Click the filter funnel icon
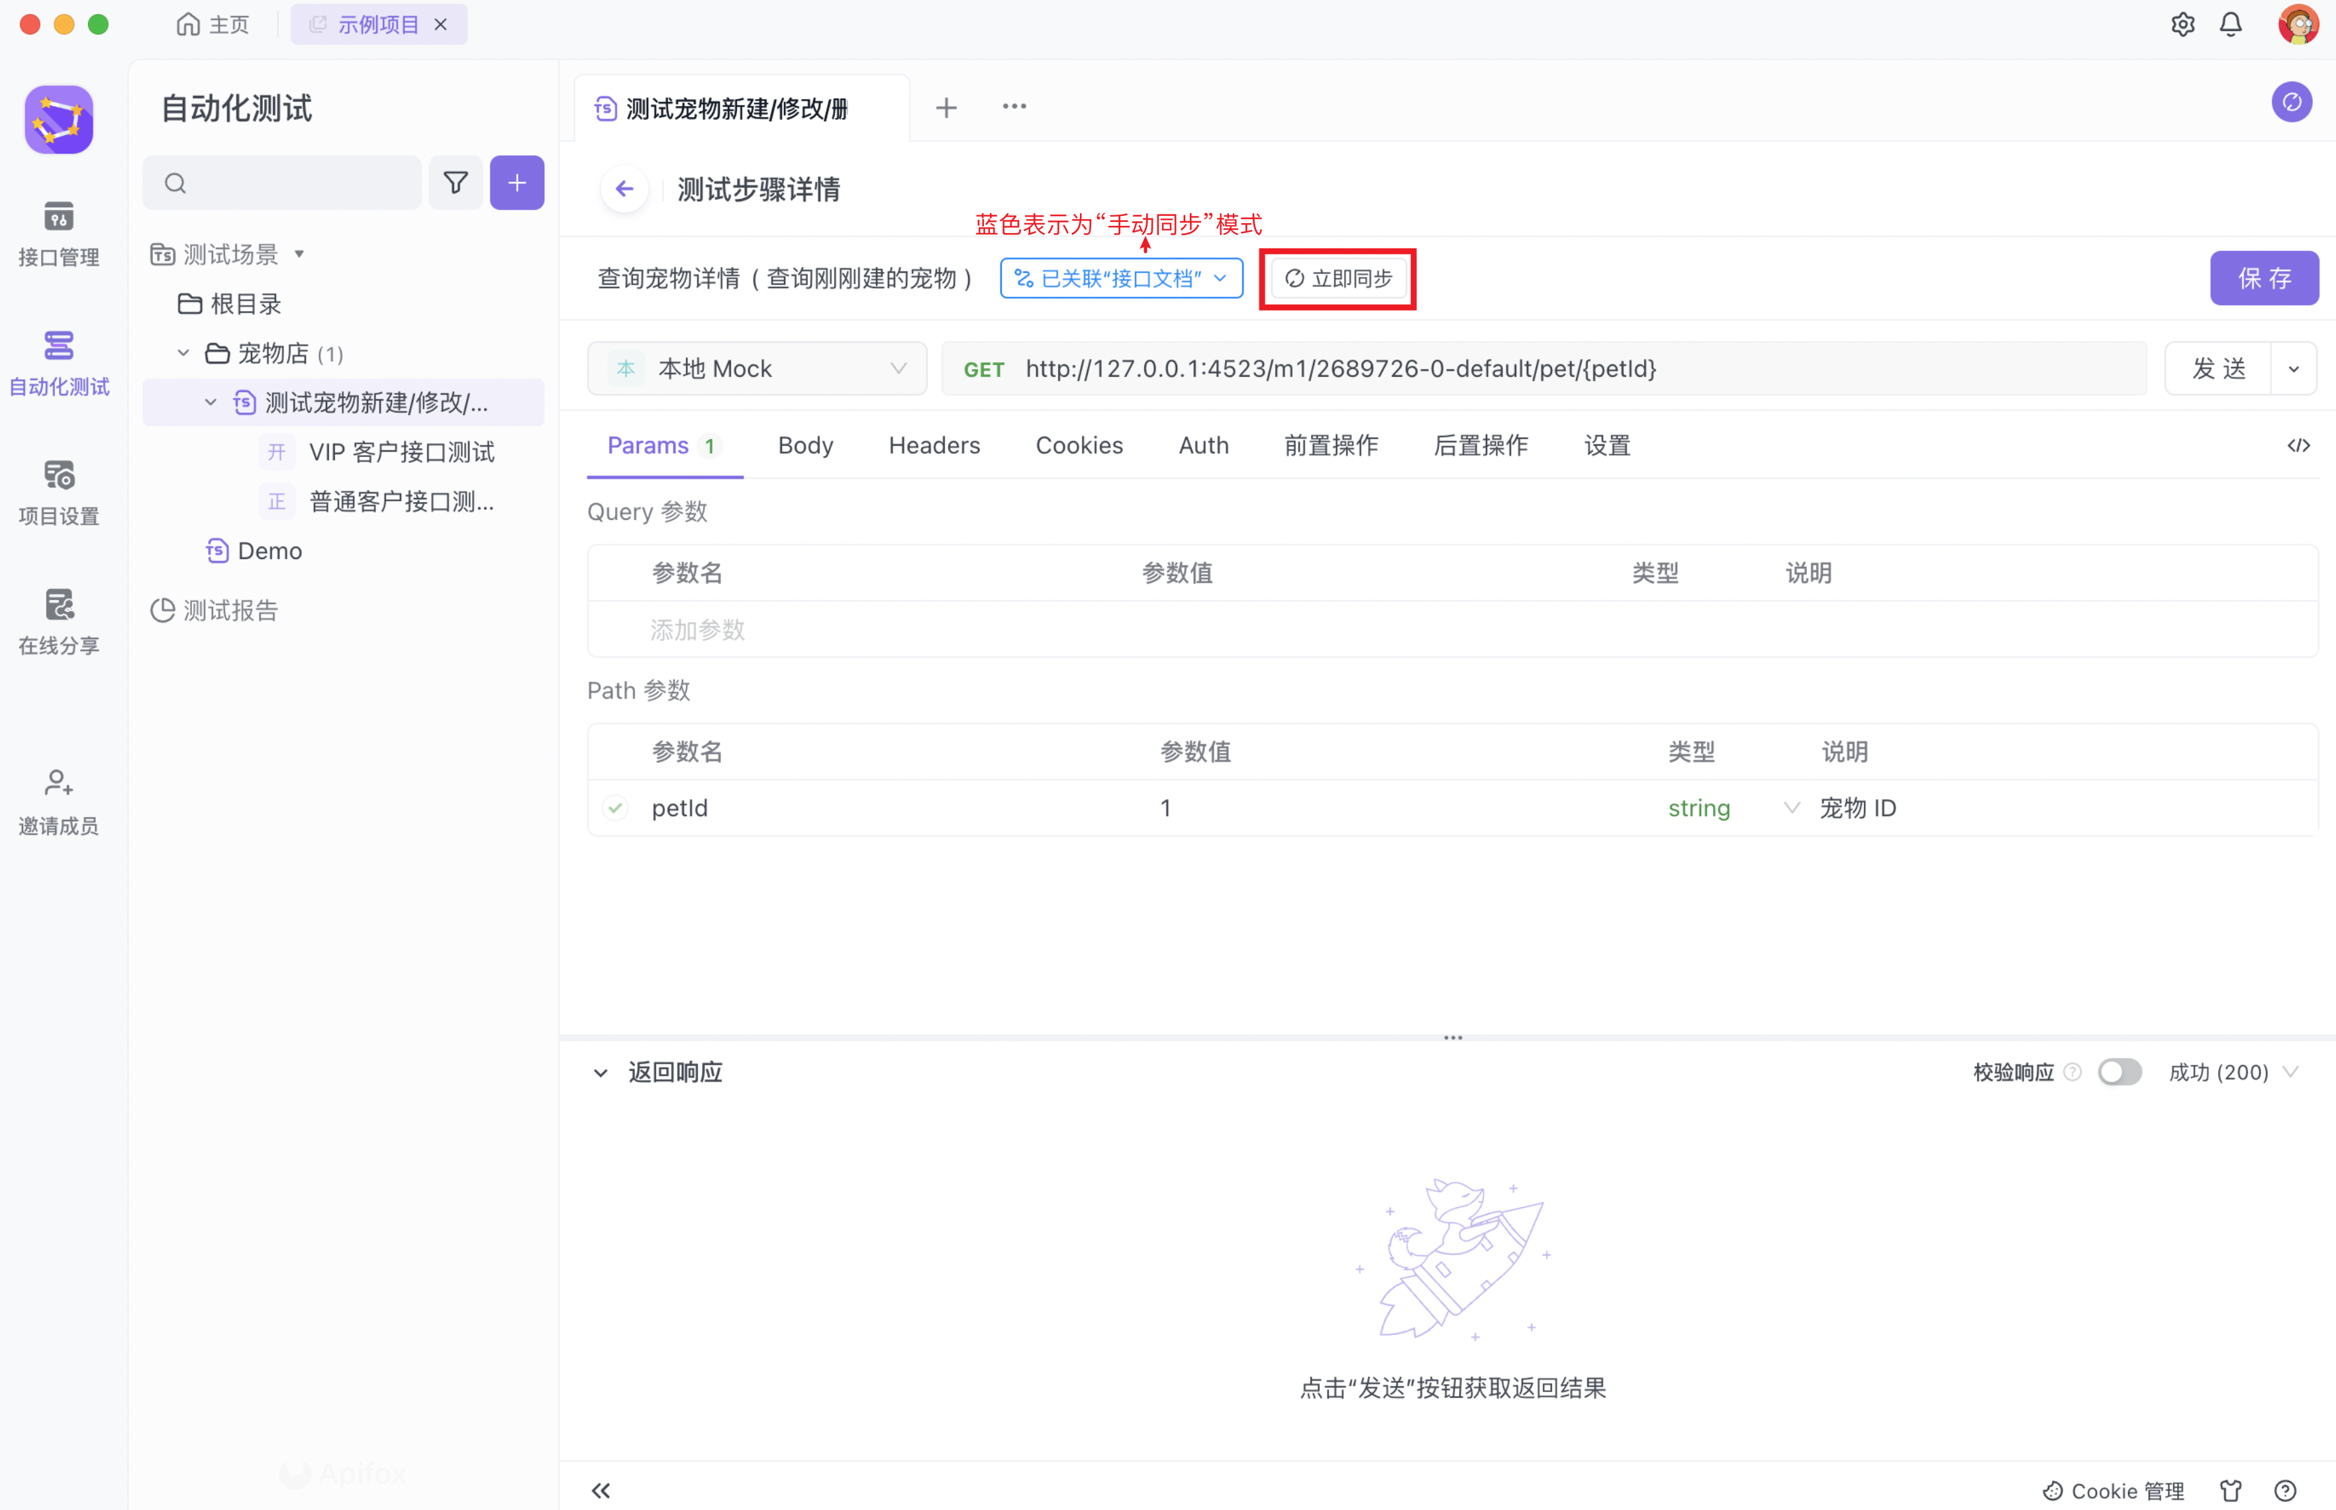Screen dimensions: 2336x1510 456,183
